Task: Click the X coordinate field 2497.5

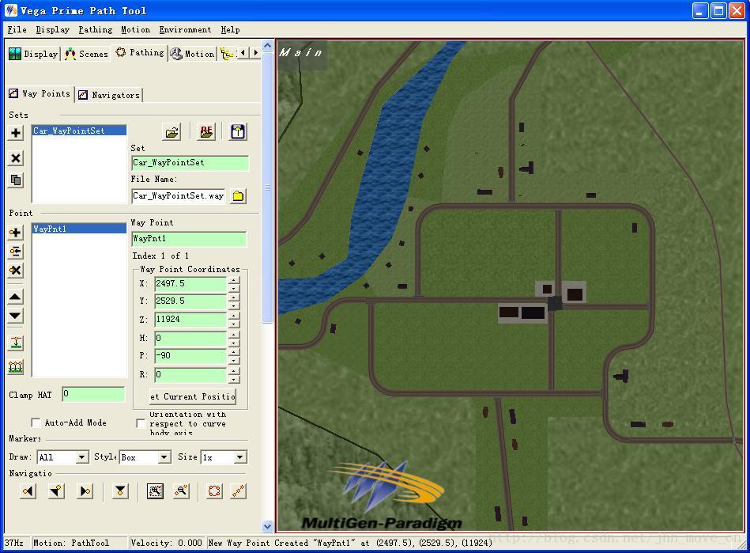Action: tap(190, 283)
